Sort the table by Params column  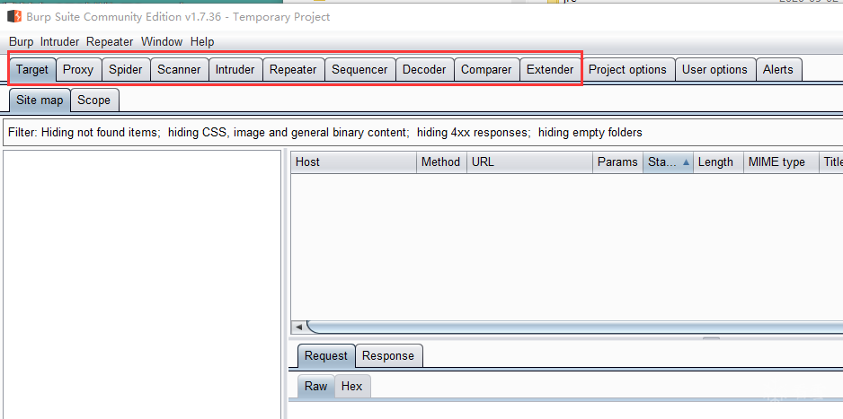click(x=617, y=162)
